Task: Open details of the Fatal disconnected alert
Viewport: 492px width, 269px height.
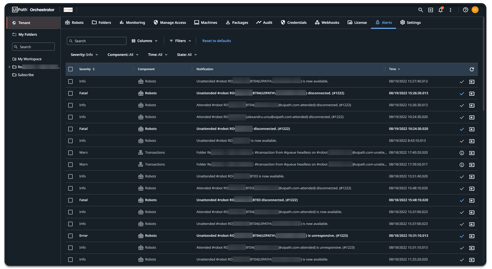Action: (x=472, y=93)
